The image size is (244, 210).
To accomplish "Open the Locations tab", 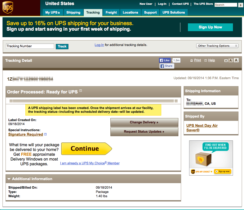I will pyautogui.click(x=130, y=13).
